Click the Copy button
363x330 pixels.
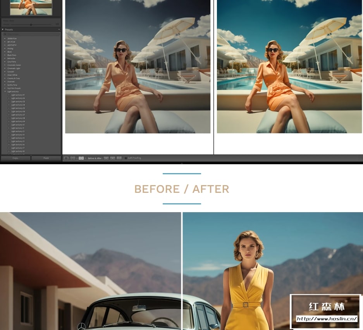15,158
